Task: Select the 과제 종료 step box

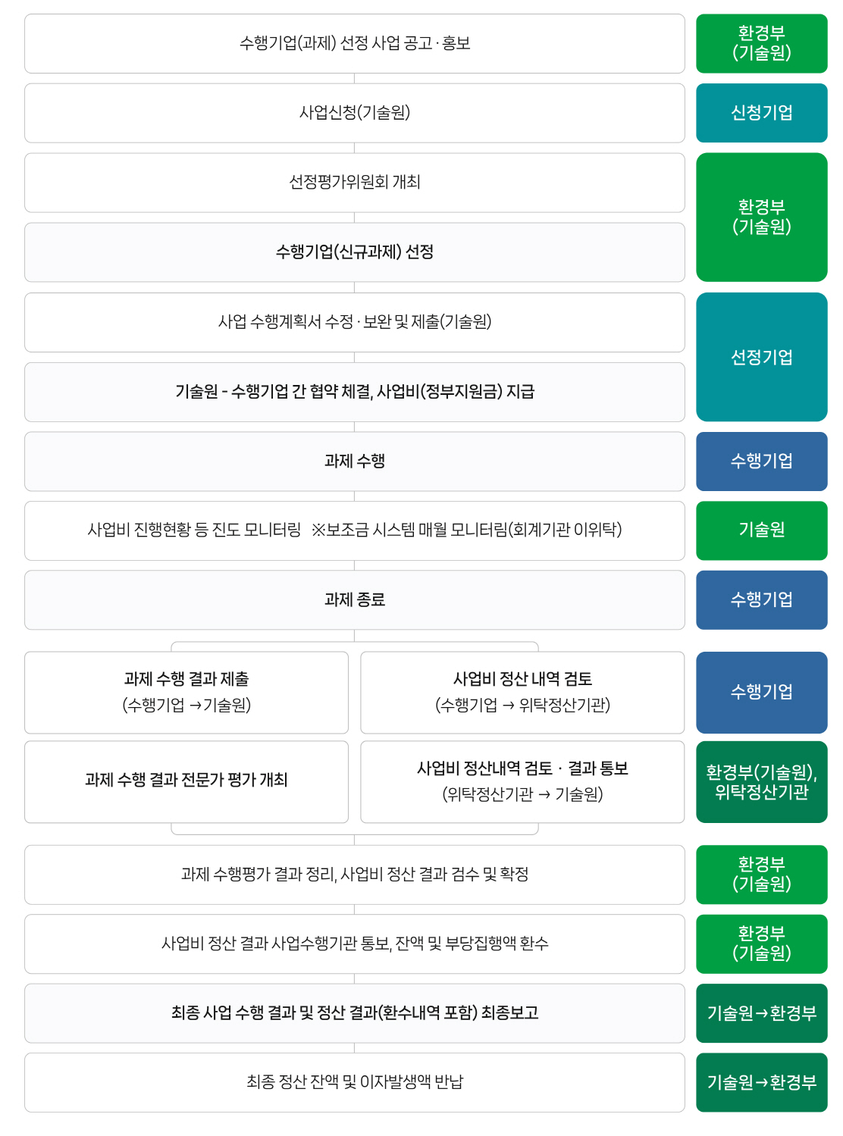Action: tap(355, 600)
